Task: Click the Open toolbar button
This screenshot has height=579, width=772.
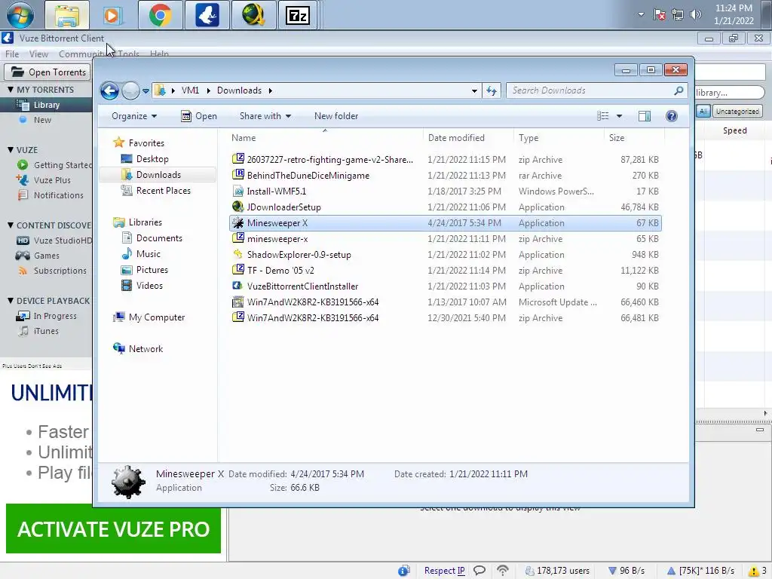Action: tap(199, 116)
